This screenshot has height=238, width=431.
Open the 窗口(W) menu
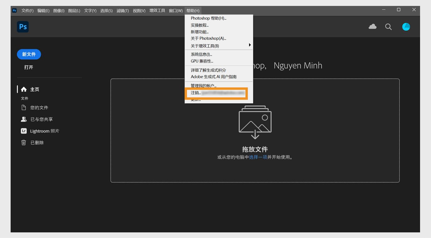pos(176,11)
